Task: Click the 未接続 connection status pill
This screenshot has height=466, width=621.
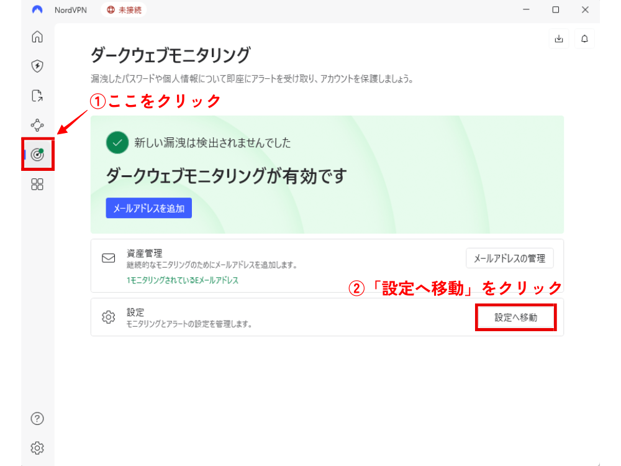Action: pyautogui.click(x=124, y=10)
